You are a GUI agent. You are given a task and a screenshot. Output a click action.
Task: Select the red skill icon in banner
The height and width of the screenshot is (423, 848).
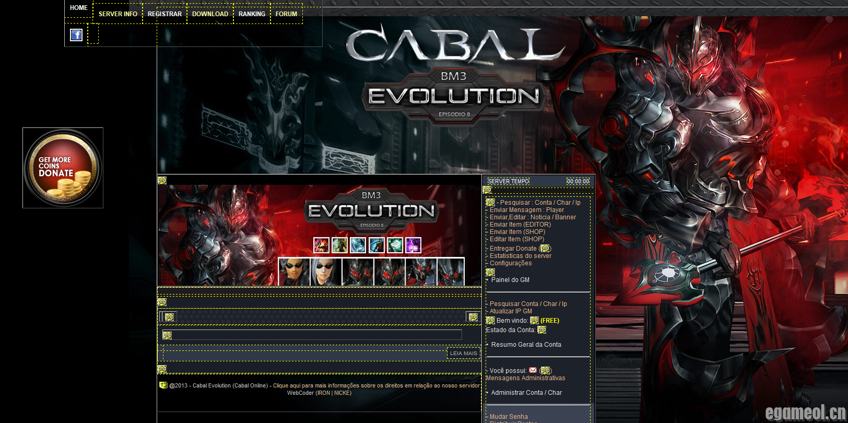[x=321, y=245]
